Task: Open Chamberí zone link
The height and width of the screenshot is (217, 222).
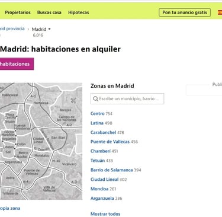Action: tap(101, 151)
